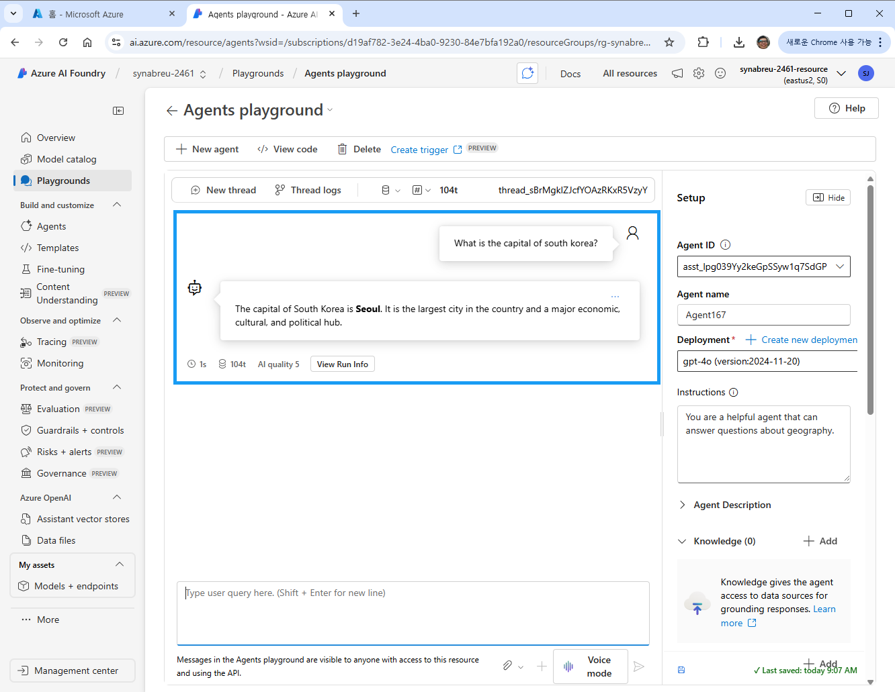Click the Instructions text area

[763, 444]
